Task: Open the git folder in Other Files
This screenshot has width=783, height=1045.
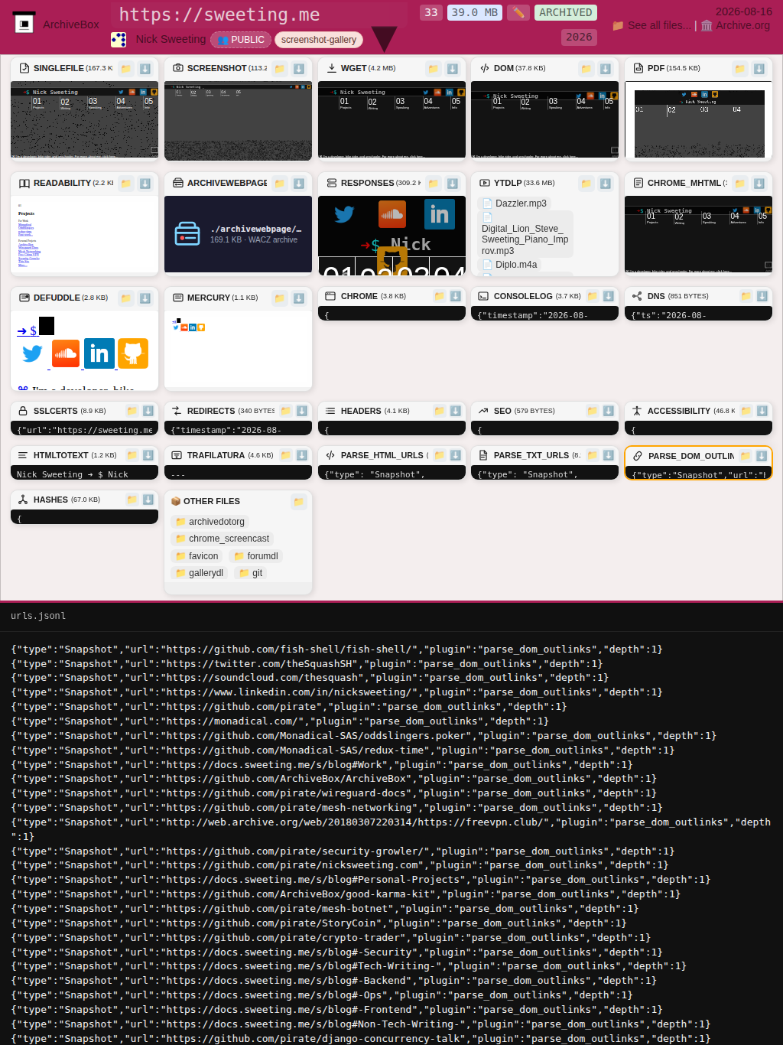Action: (251, 573)
